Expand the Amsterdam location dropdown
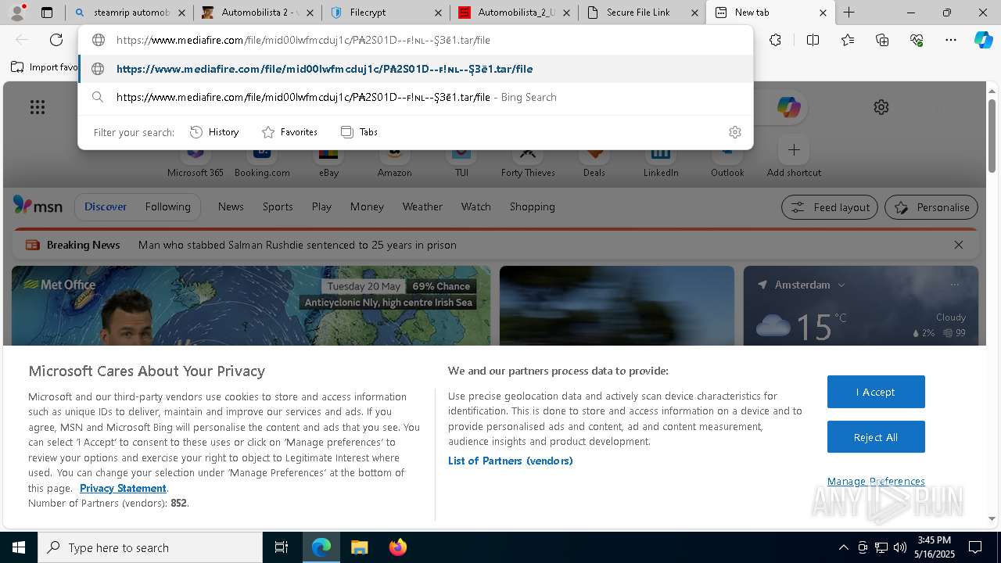Image resolution: width=1001 pixels, height=563 pixels. pyautogui.click(x=841, y=285)
